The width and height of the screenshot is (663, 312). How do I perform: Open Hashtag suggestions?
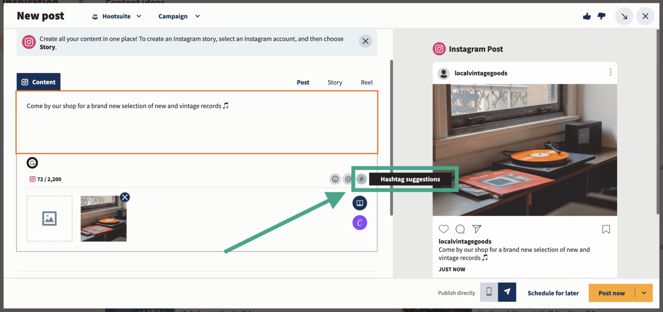pyautogui.click(x=361, y=179)
